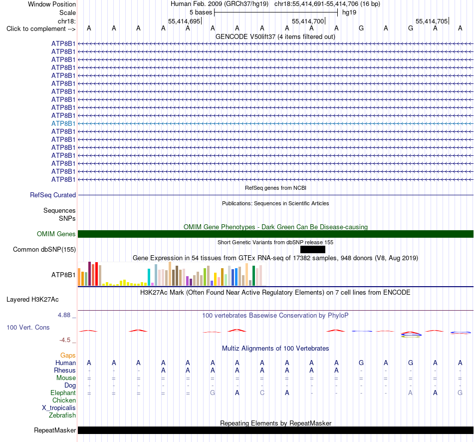Click the cyan bar in the GTEx expression chart
The width and height of the screenshot is (474, 442).
[x=149, y=277]
